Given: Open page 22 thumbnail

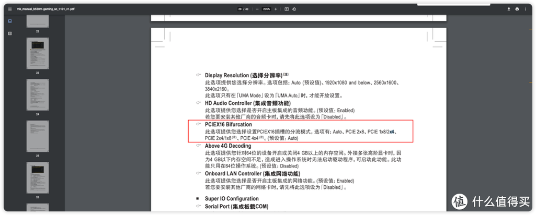Looking at the screenshot, I should click(x=38, y=21).
